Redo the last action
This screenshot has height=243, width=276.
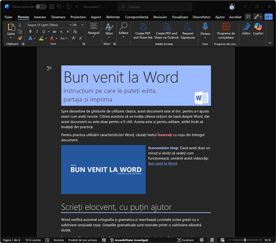tap(69, 7)
